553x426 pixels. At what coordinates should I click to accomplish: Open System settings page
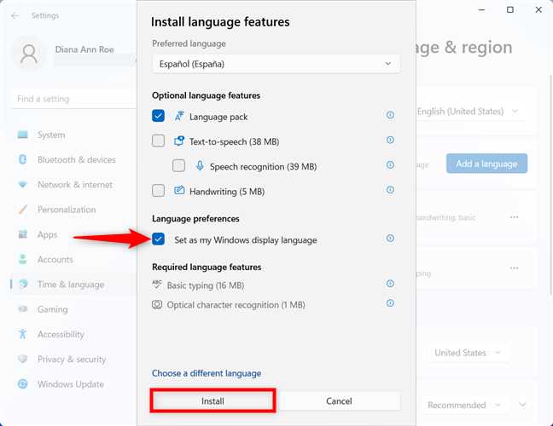click(x=74, y=135)
